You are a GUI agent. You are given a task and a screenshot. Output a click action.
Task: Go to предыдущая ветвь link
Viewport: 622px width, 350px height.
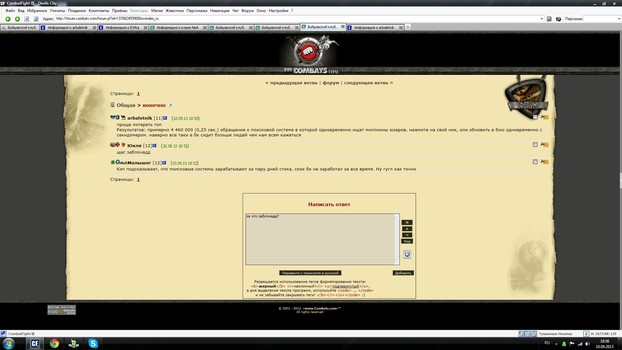click(294, 83)
